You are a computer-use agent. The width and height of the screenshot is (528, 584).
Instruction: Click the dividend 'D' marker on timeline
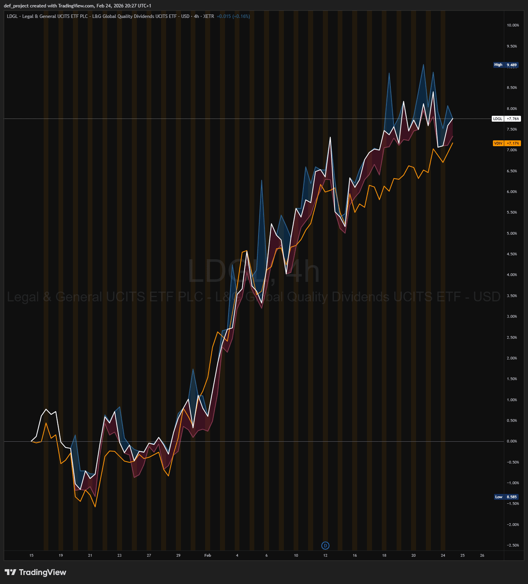point(325,545)
